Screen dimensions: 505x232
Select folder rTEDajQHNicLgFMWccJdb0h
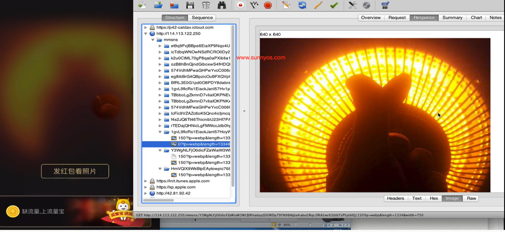tap(201, 126)
